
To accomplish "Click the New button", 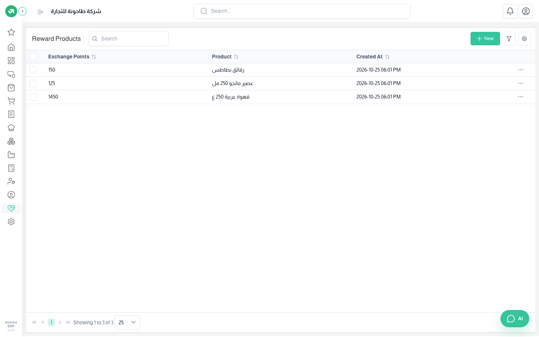I will [485, 39].
